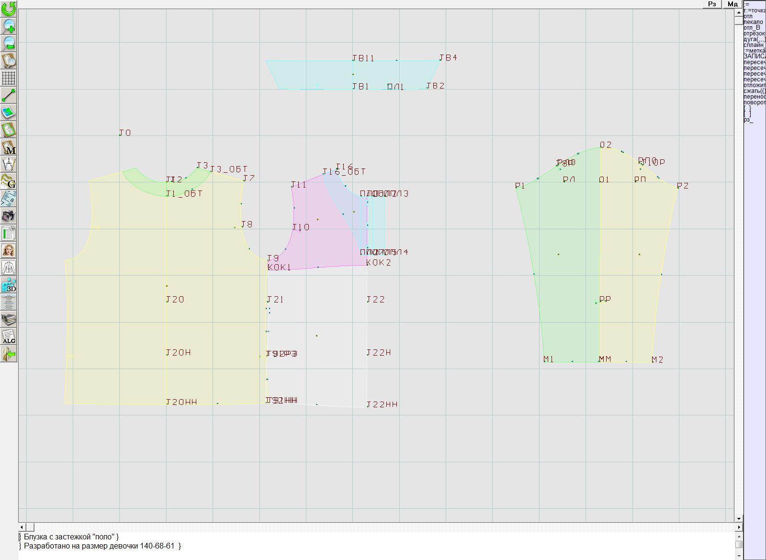Open the ALG algorithm document
766x560 pixels.
point(9,336)
